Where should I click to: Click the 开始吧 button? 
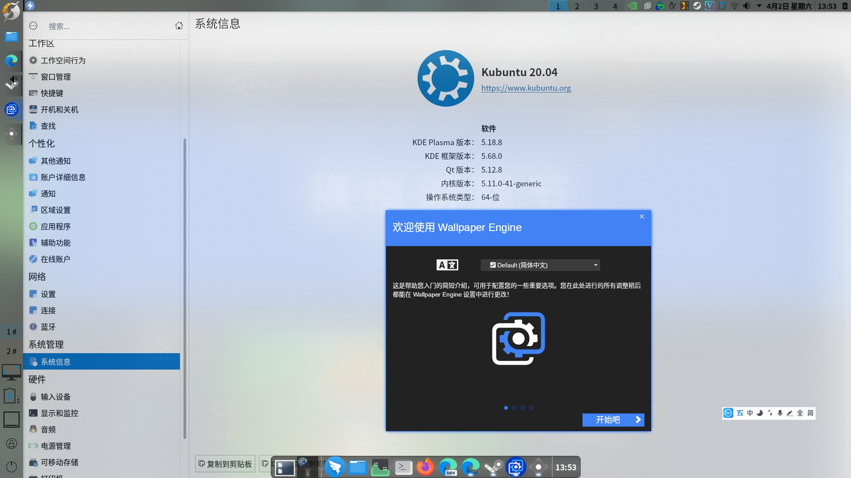613,420
